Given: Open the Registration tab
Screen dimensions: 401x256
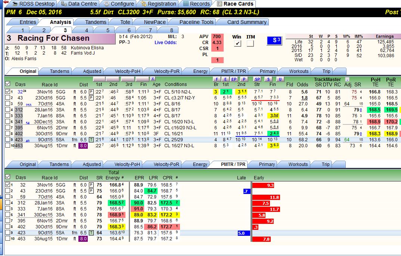Looking at the screenshot, I should tap(159, 4).
